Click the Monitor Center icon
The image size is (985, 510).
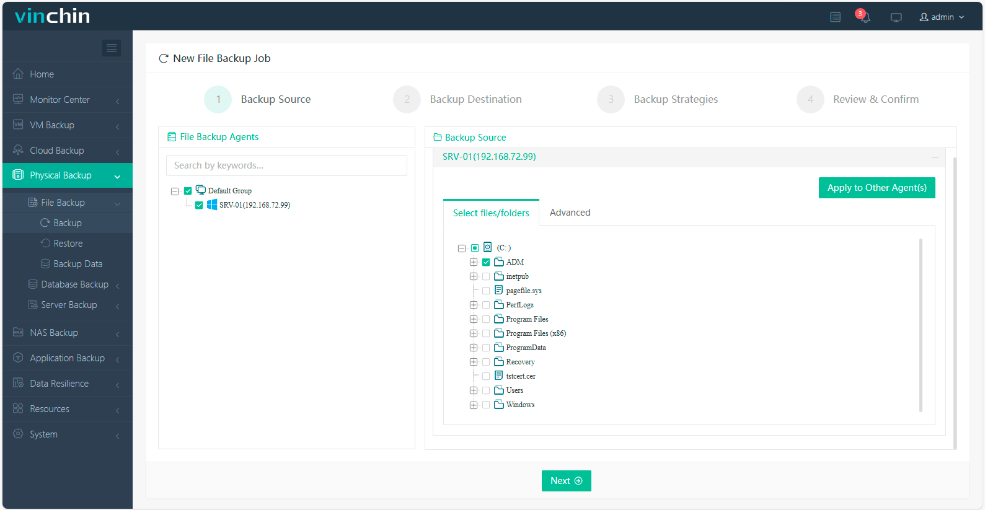(x=18, y=99)
